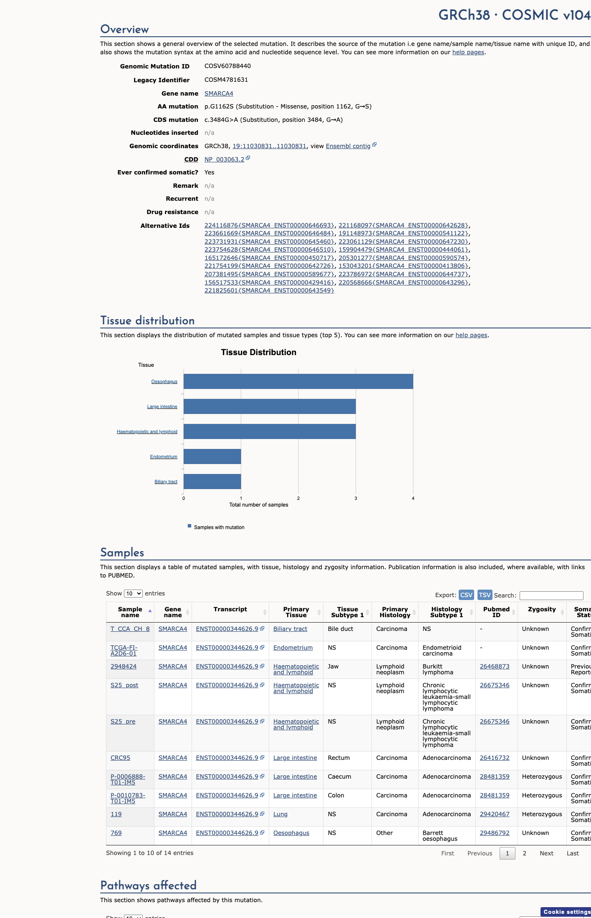The image size is (591, 918).
Task: Open Cookie settings
Action: 566,912
